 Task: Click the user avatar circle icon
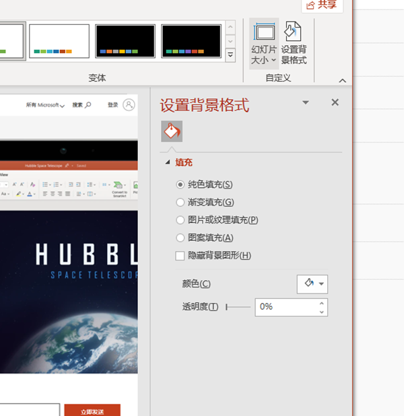tap(129, 105)
